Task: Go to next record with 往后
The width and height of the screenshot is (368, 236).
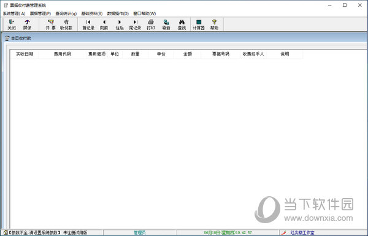Action: coord(120,24)
